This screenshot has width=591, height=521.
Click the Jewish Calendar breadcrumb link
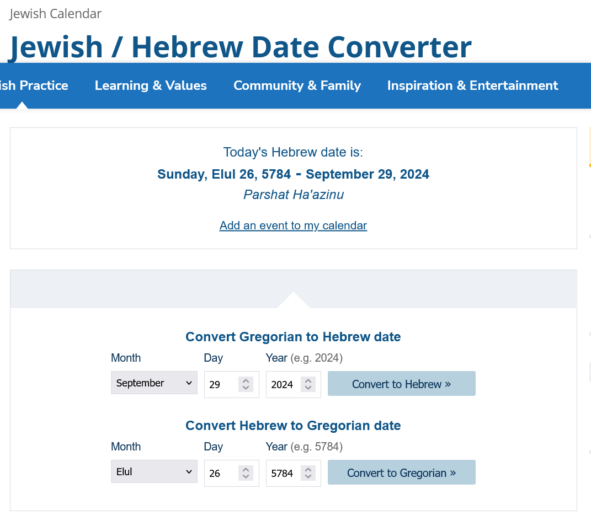pos(55,14)
